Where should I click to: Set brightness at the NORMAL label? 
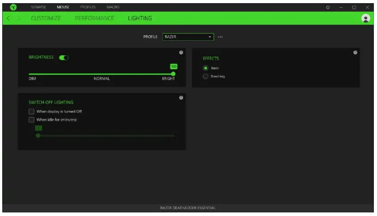(x=102, y=79)
